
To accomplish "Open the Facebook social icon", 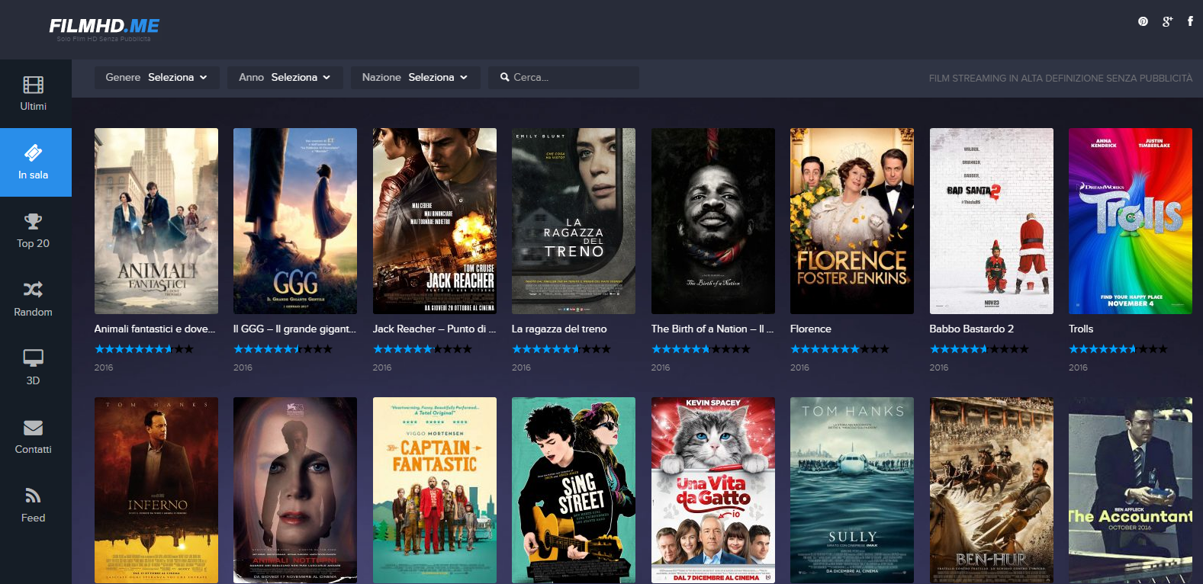I will [1190, 21].
